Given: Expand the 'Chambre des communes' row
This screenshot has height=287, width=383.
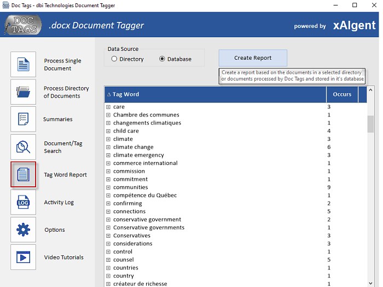Looking at the screenshot, I should [x=108, y=115].
